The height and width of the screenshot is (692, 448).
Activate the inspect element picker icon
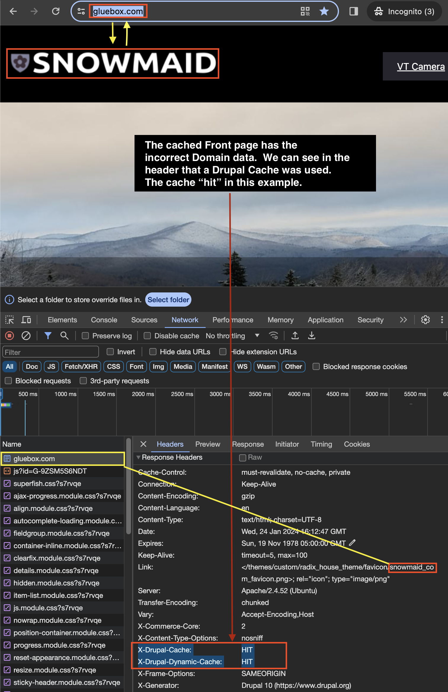[x=9, y=320]
